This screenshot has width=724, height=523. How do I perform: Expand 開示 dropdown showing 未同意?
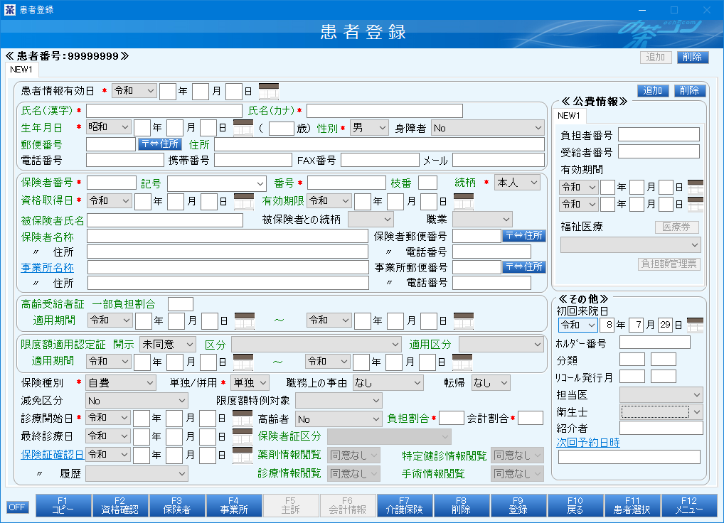coord(168,345)
